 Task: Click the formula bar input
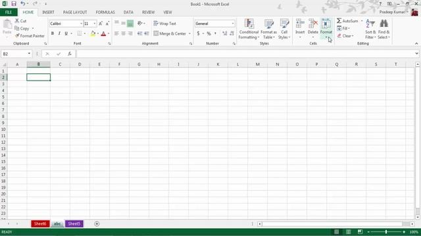pyautogui.click(x=245, y=54)
